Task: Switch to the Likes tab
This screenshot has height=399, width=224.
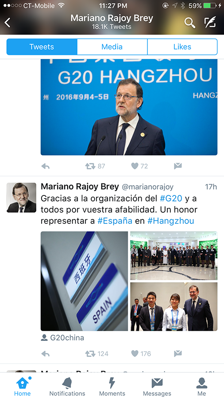Action: coord(182,47)
